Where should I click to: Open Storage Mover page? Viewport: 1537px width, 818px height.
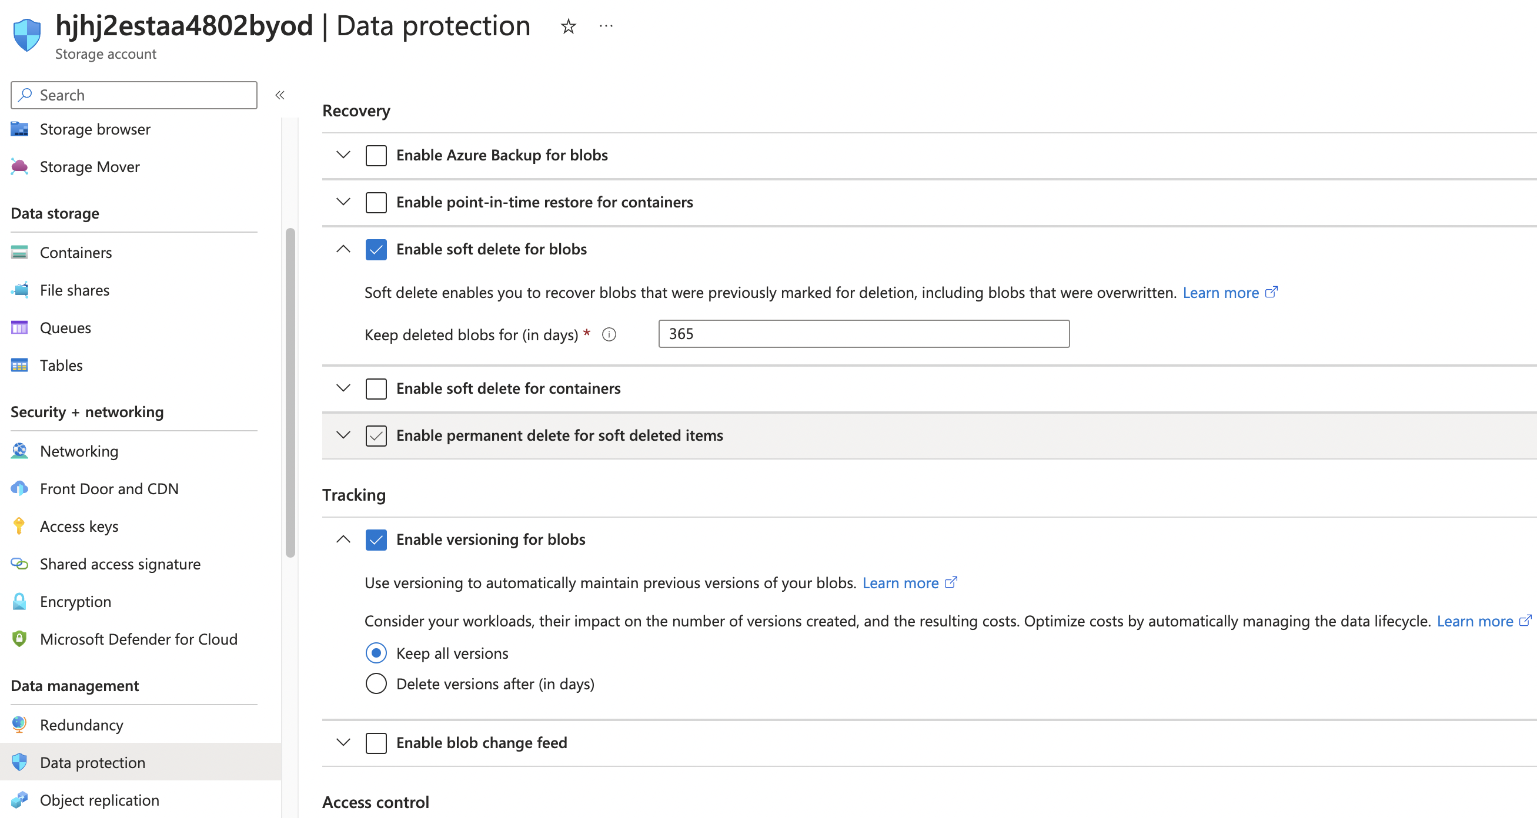pyautogui.click(x=90, y=167)
